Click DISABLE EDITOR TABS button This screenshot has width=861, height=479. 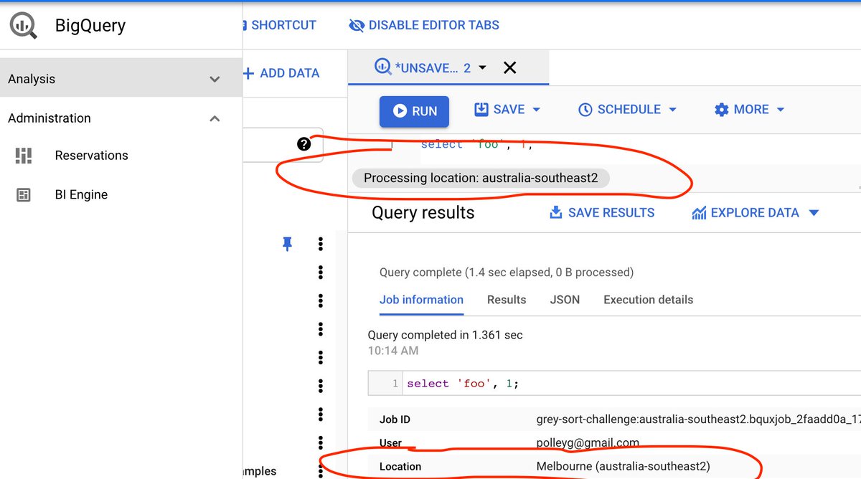tap(424, 25)
